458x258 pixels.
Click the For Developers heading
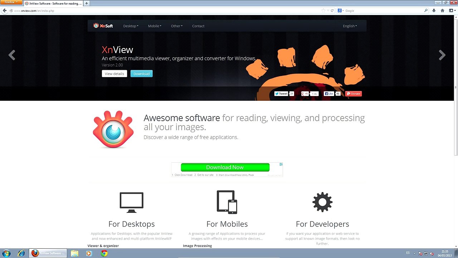pyautogui.click(x=322, y=224)
